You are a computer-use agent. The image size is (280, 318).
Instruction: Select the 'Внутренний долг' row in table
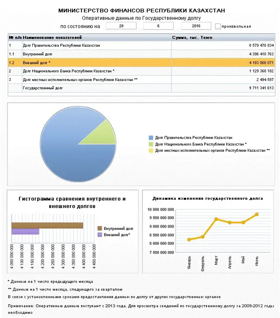pyautogui.click(x=140, y=54)
